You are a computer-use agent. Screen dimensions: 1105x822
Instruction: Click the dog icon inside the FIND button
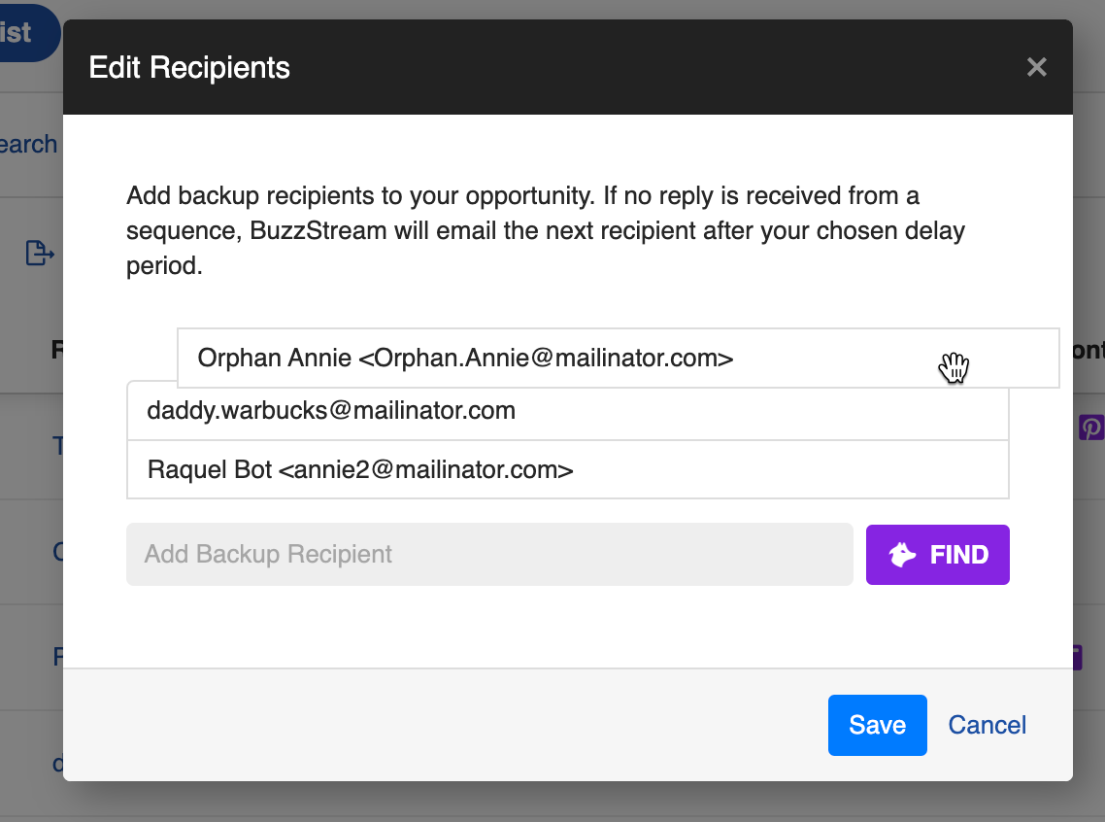903,555
